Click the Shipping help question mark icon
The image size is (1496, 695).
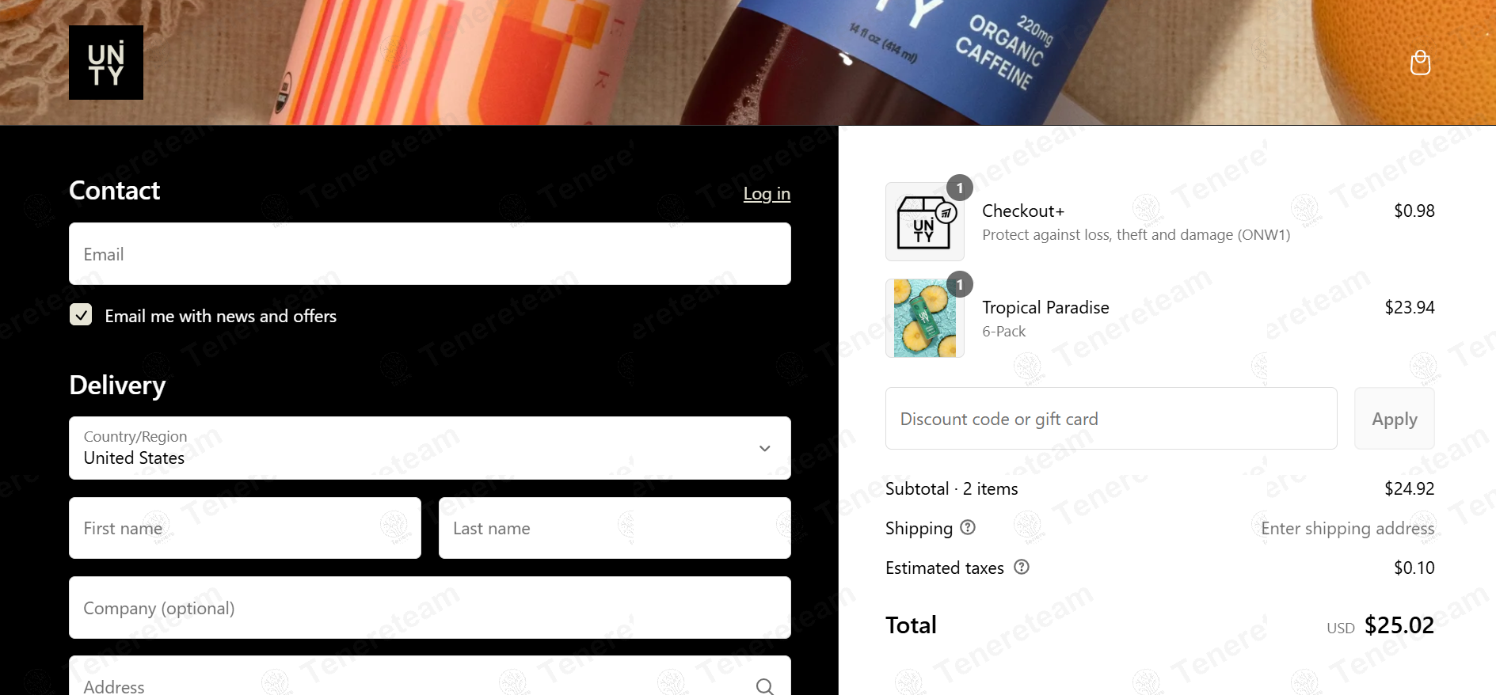coord(968,527)
